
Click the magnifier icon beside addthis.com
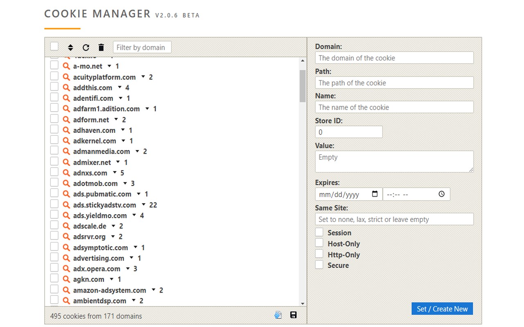pyautogui.click(x=66, y=87)
